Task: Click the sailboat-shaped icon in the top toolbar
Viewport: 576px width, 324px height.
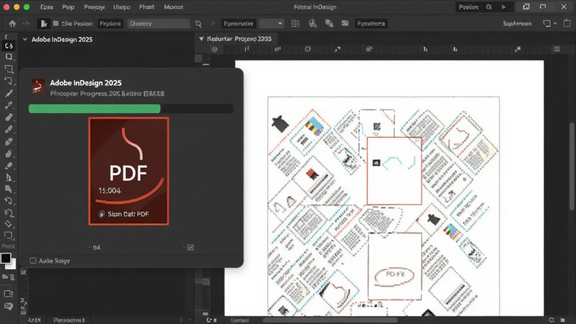Action: pos(313,24)
